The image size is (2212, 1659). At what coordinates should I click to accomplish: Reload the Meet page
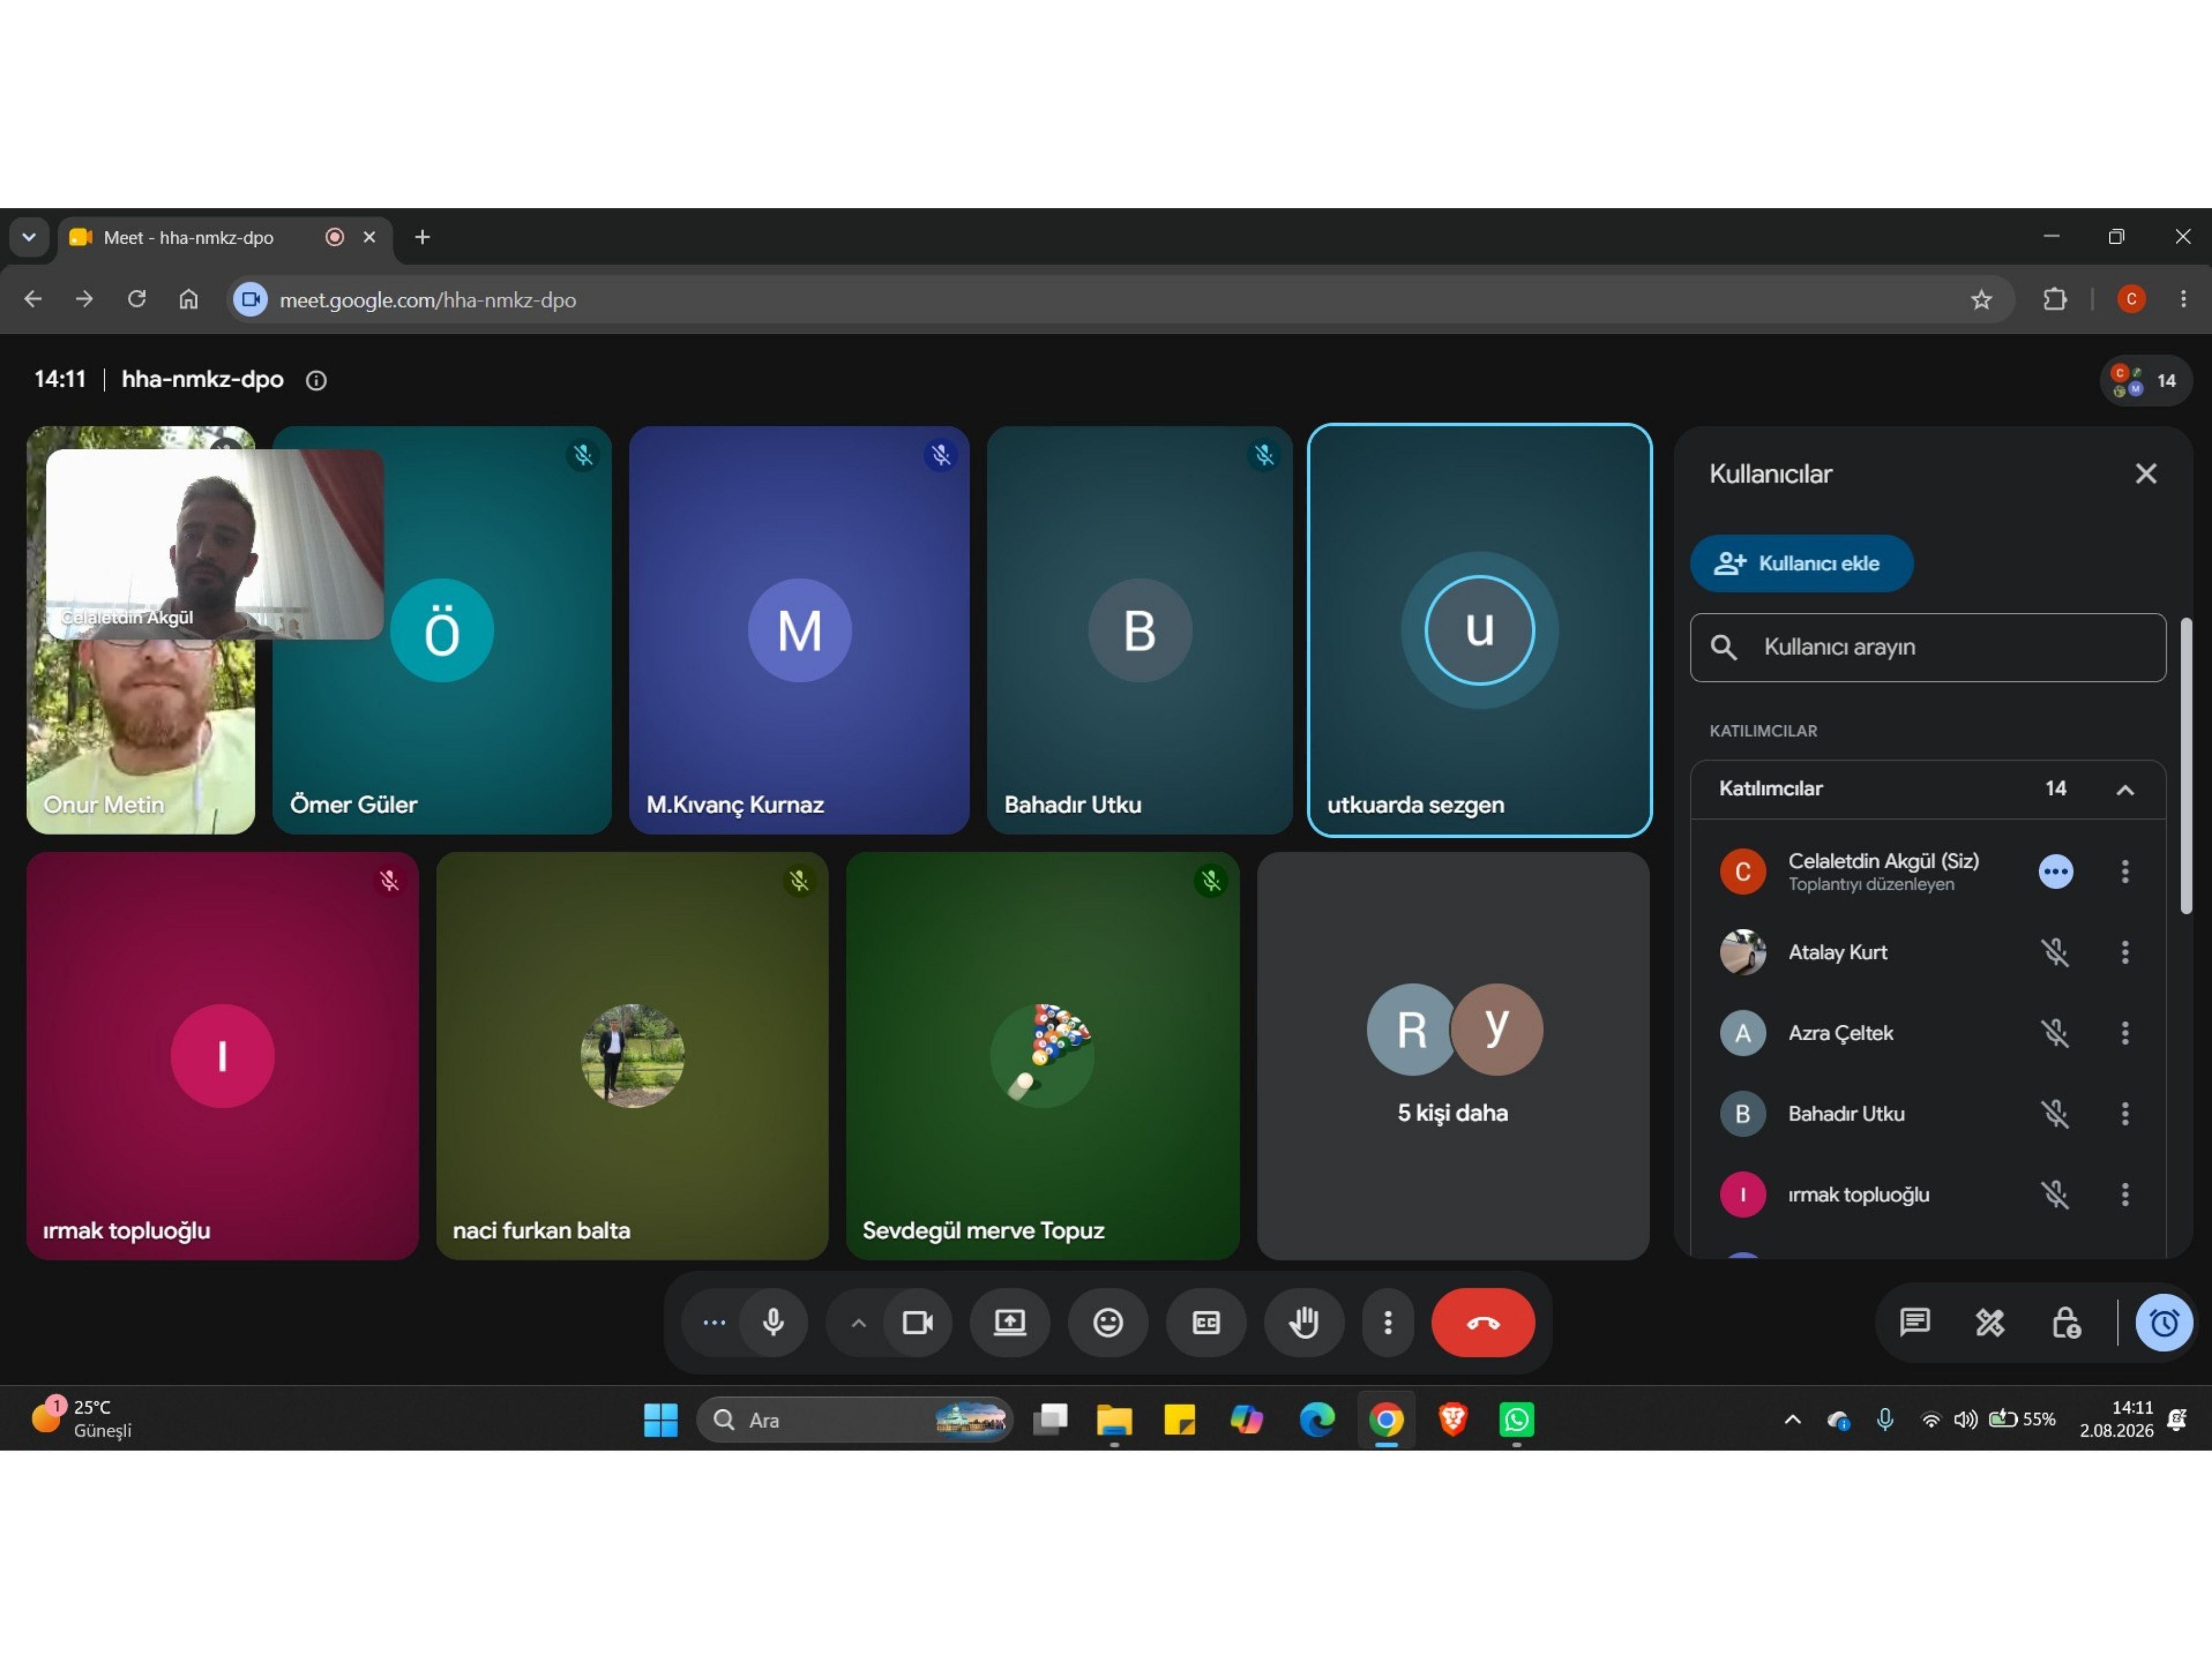(137, 299)
